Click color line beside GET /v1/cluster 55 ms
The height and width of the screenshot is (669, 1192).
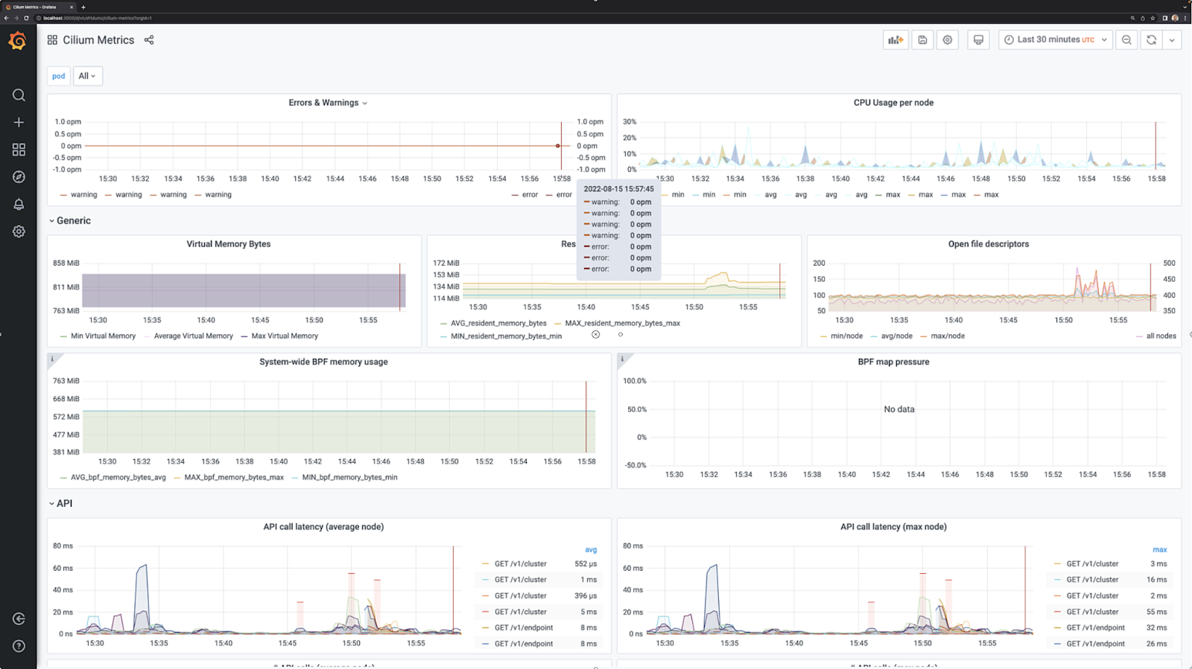[x=1058, y=612]
